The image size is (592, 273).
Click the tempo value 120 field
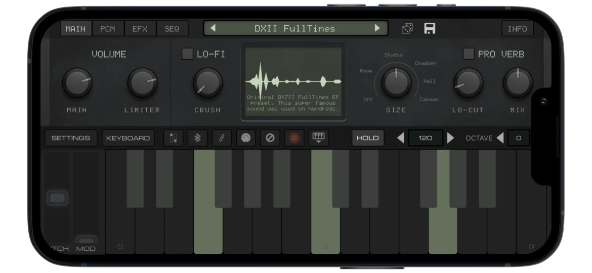426,138
